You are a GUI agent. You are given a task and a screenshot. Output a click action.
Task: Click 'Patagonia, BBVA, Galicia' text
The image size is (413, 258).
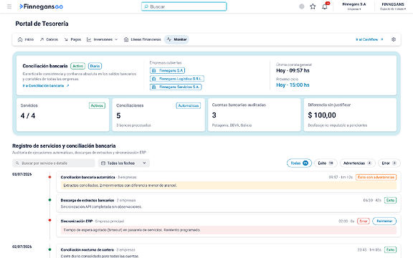232,125
